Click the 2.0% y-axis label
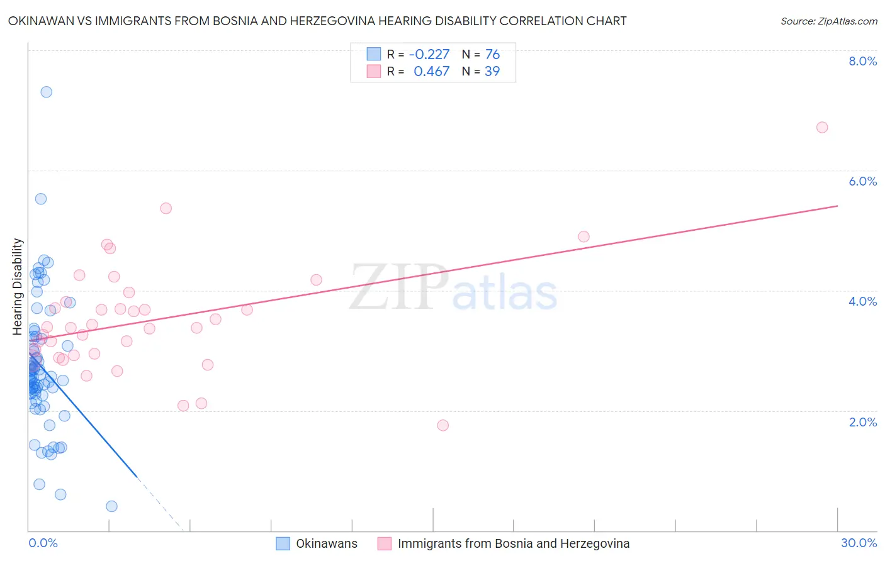885x561 pixels. coord(862,422)
